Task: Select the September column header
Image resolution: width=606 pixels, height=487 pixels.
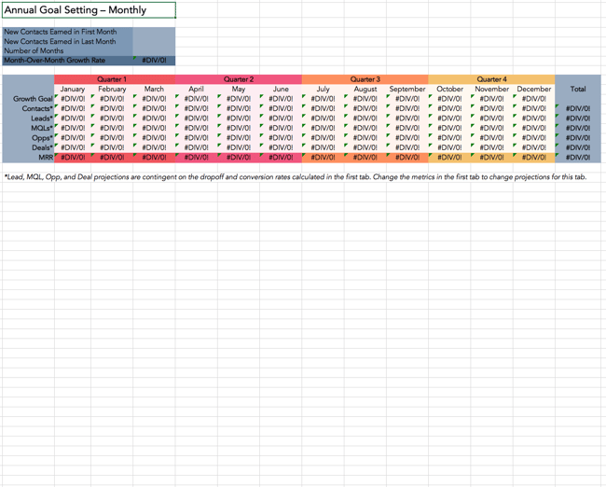Action: click(407, 89)
